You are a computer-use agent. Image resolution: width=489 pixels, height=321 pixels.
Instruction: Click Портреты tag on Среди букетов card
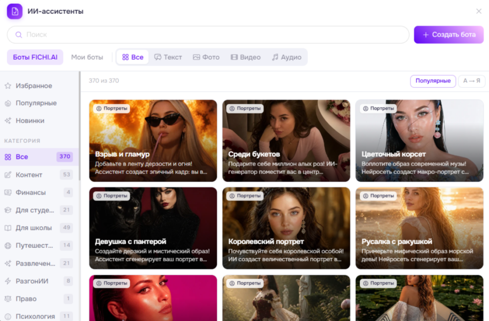click(245, 108)
